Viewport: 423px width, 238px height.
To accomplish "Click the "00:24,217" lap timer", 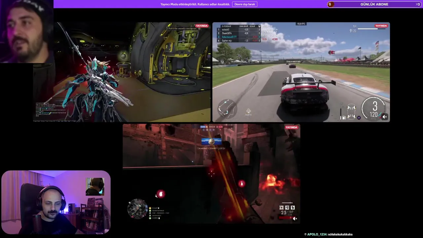I will [270, 31].
